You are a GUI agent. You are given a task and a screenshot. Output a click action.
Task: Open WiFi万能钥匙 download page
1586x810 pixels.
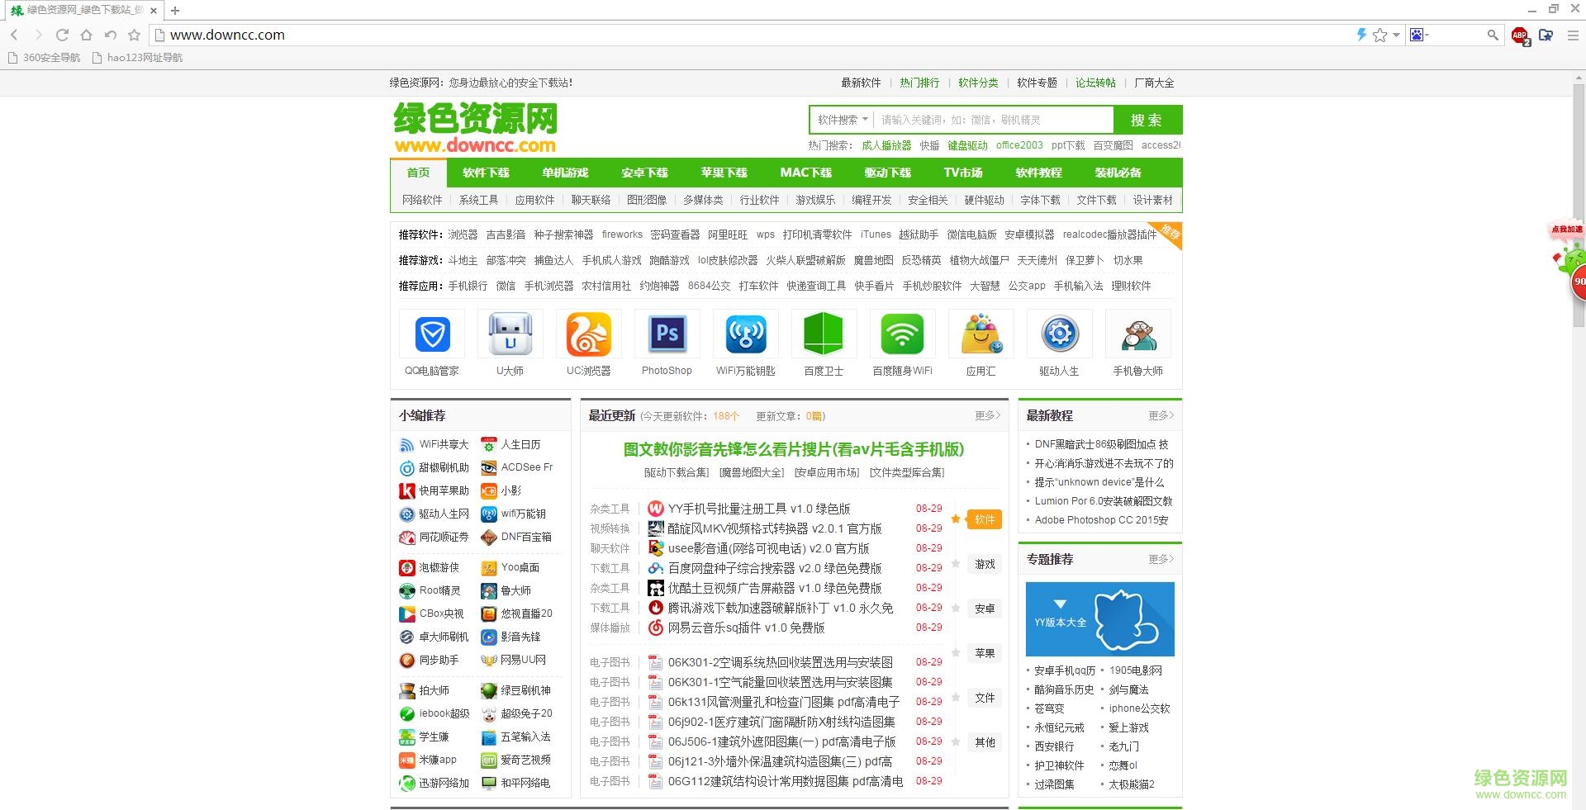[745, 334]
